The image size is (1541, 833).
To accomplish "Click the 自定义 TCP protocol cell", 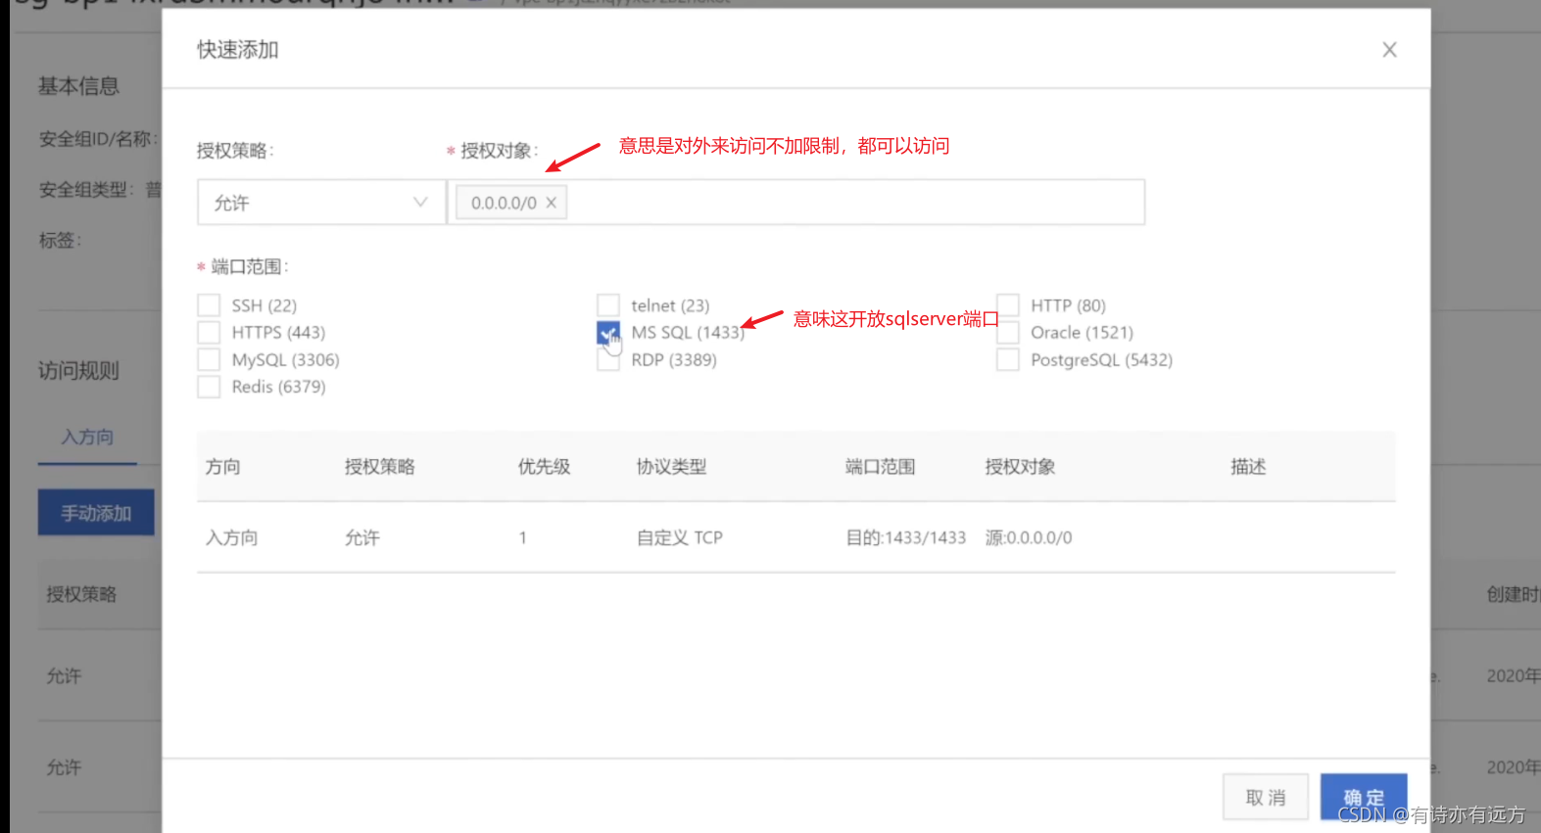I will pyautogui.click(x=680, y=537).
